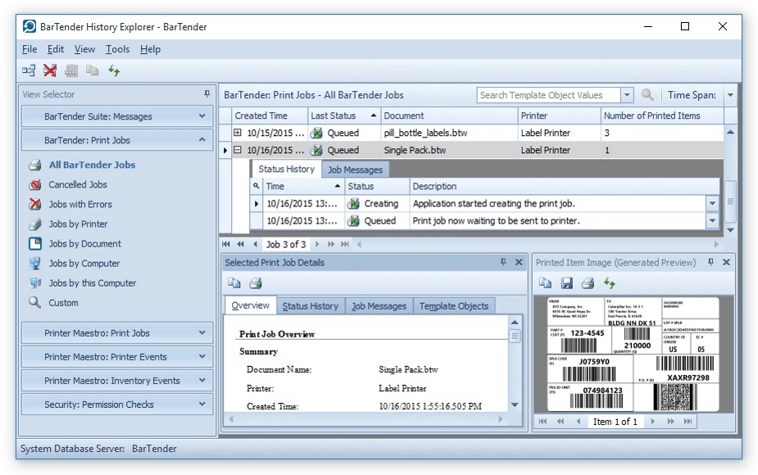Click the green refresh arrows in main toolbar
This screenshot has height=475, width=758.
[x=114, y=71]
